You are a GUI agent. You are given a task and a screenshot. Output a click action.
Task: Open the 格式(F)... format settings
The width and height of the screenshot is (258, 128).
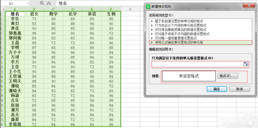(x=228, y=76)
